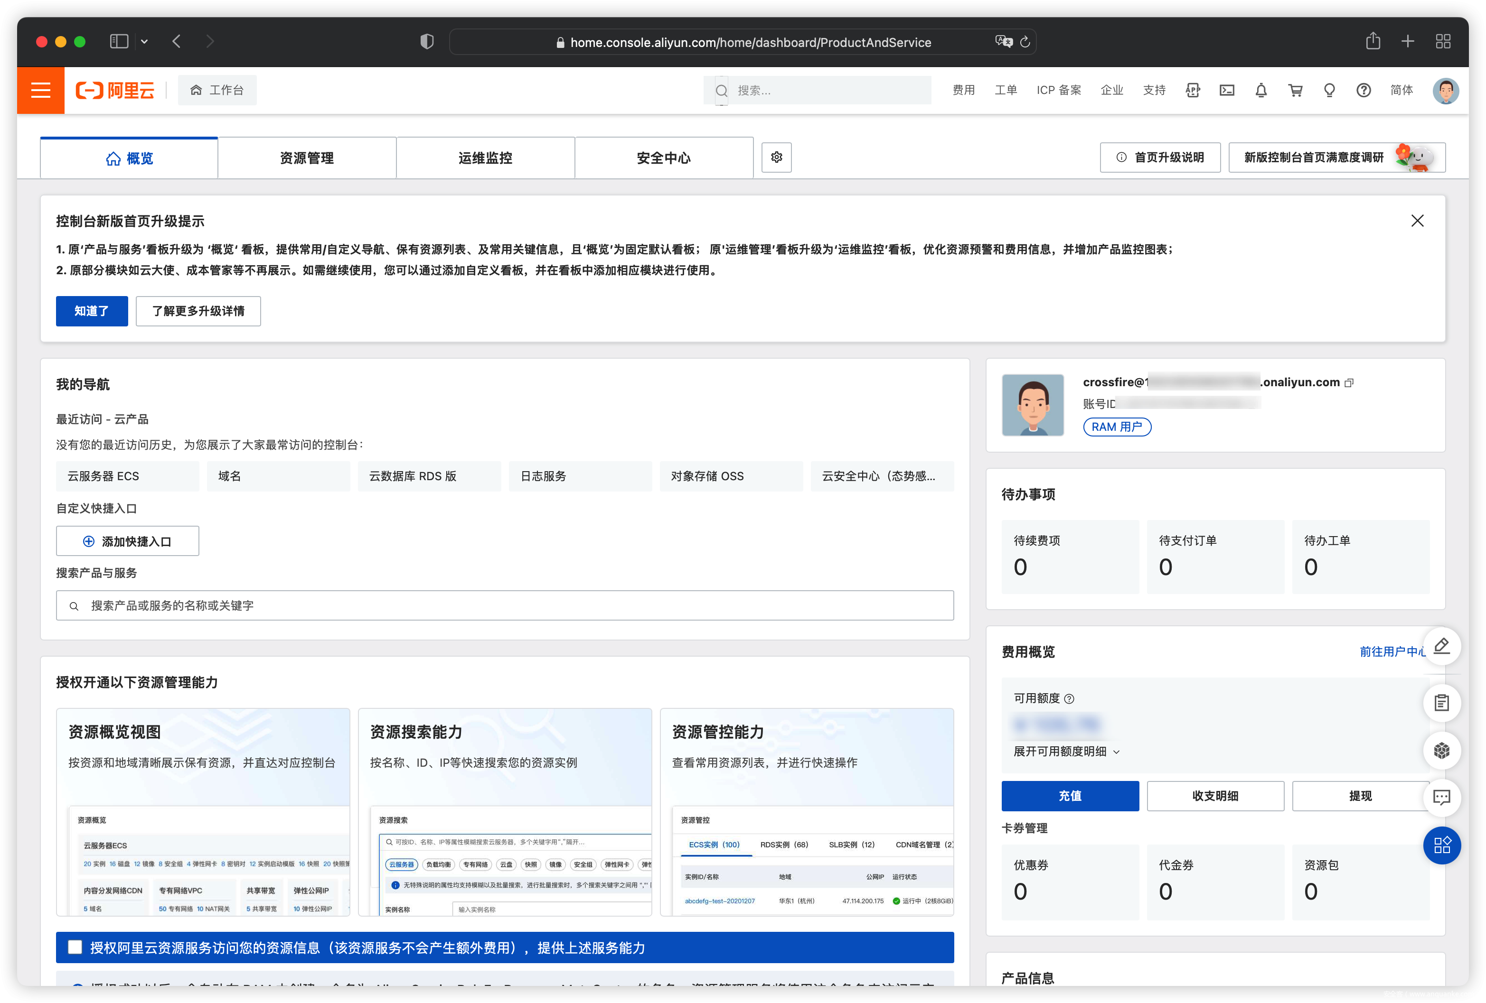Open dashboard settings gear icon
1486x1003 pixels.
(x=776, y=157)
